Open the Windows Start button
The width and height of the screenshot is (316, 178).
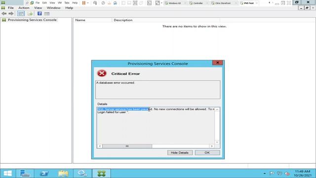click(8, 174)
